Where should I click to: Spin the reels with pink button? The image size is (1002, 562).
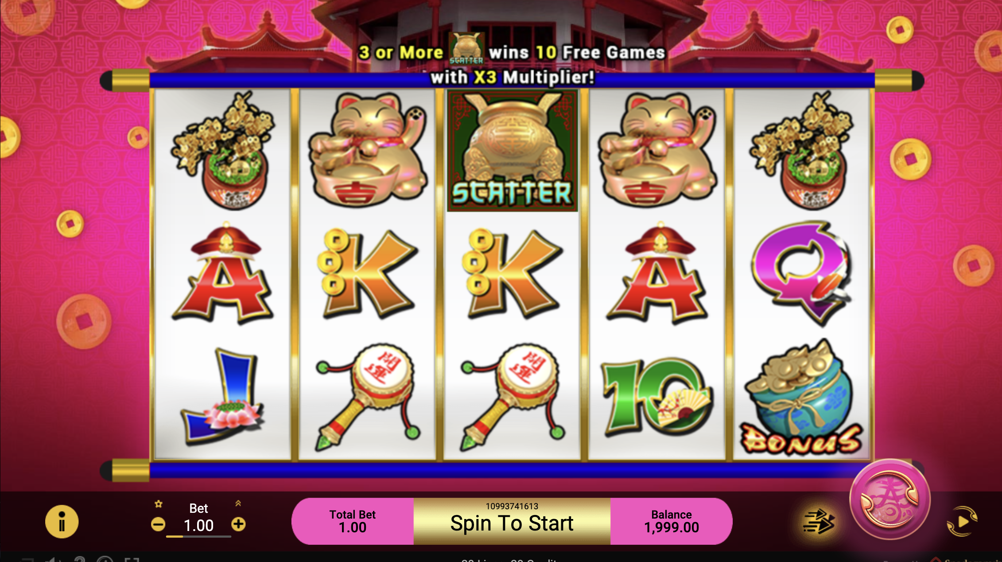890,500
